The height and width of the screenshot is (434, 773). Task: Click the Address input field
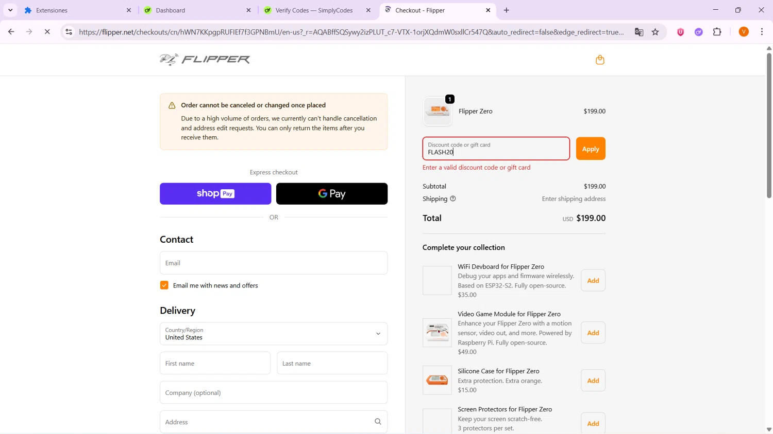(274, 422)
